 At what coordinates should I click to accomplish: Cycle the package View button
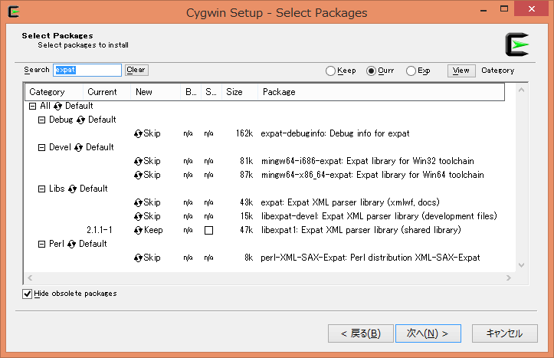[x=461, y=71]
